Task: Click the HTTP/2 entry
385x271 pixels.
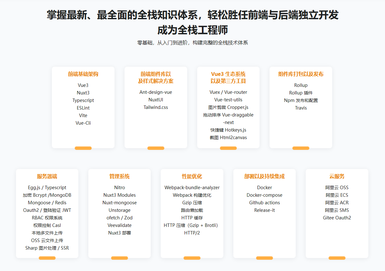Action: 192,233
